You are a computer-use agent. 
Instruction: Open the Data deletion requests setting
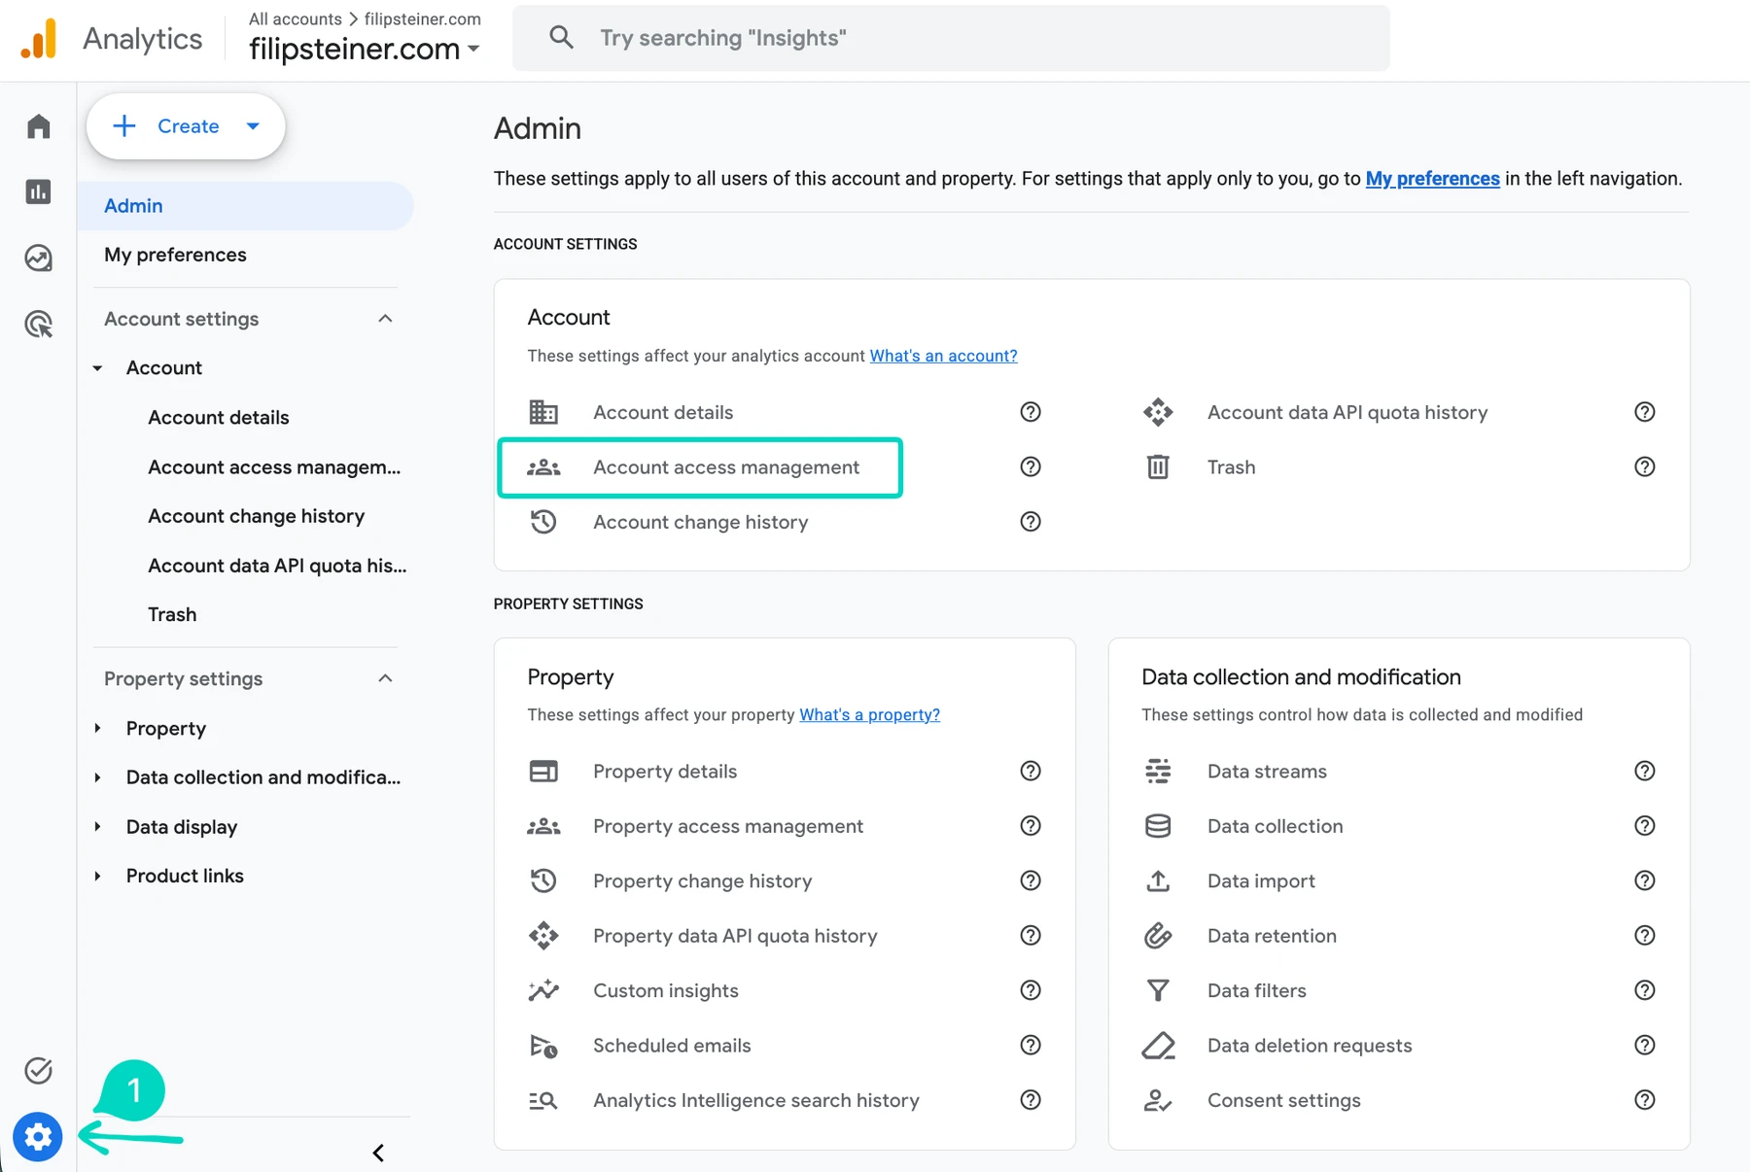[1310, 1046]
